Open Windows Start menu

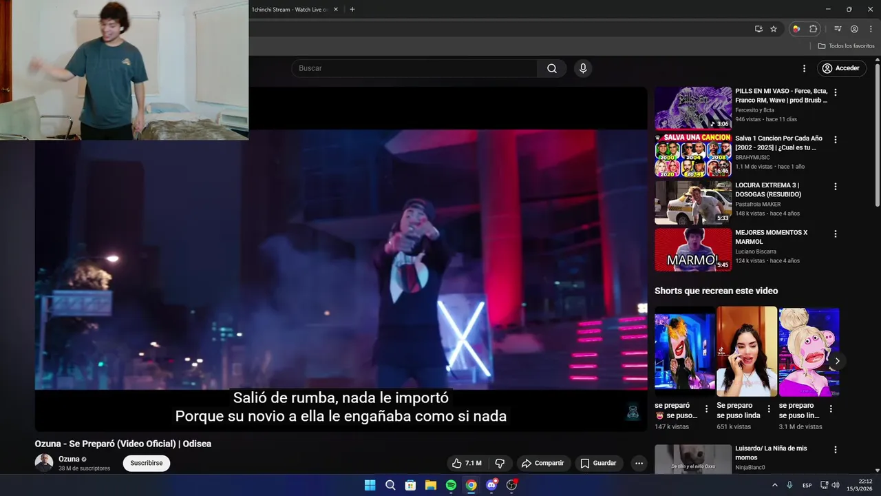[x=370, y=485]
